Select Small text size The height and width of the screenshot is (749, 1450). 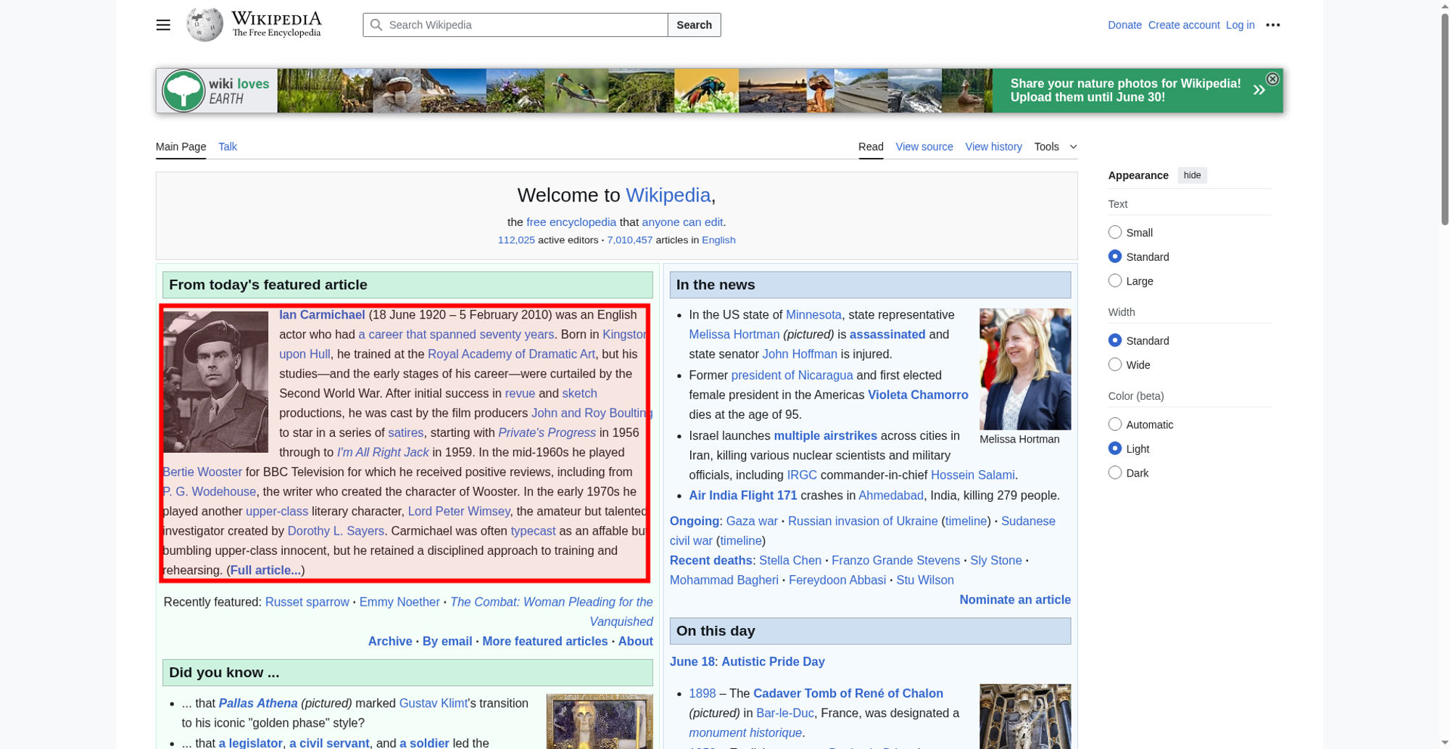pos(1115,232)
